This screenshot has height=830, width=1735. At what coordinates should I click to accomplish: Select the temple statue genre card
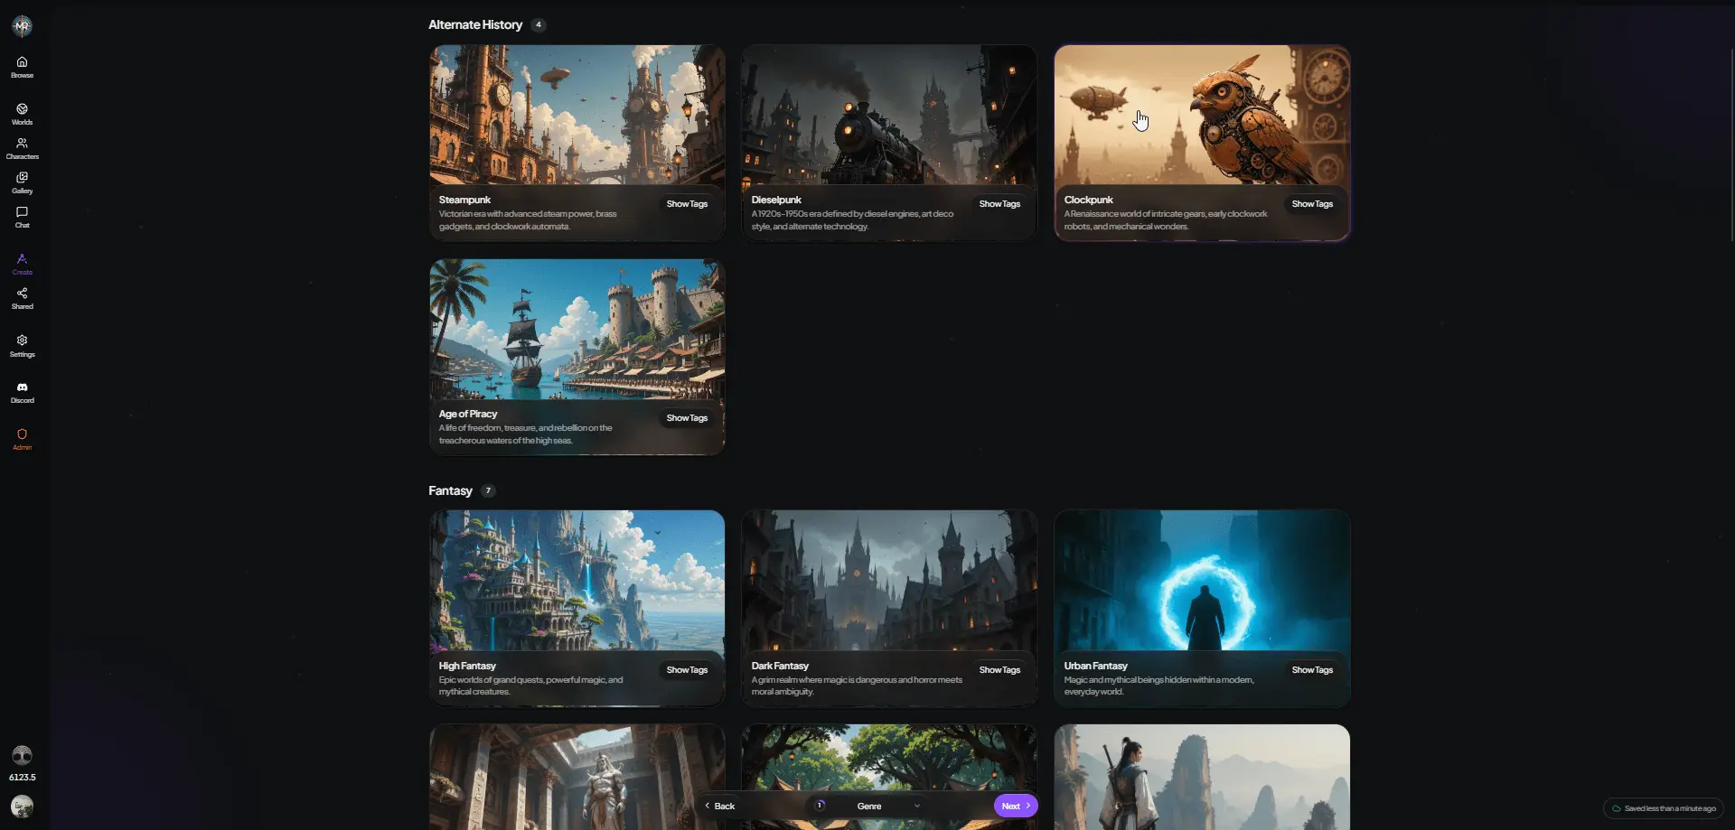pos(577,777)
